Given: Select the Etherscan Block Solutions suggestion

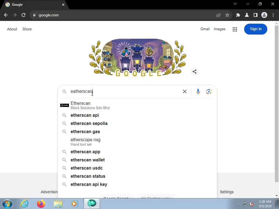Looking at the screenshot, I should (x=137, y=105).
